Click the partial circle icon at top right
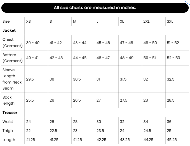Screen dimensions: 190x146 tap(188, 2)
